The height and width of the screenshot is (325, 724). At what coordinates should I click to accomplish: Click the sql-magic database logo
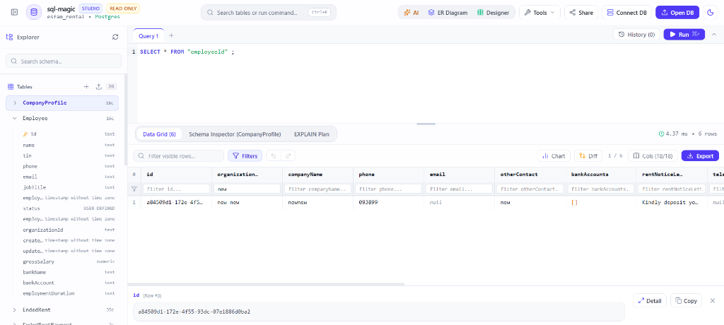coord(34,13)
